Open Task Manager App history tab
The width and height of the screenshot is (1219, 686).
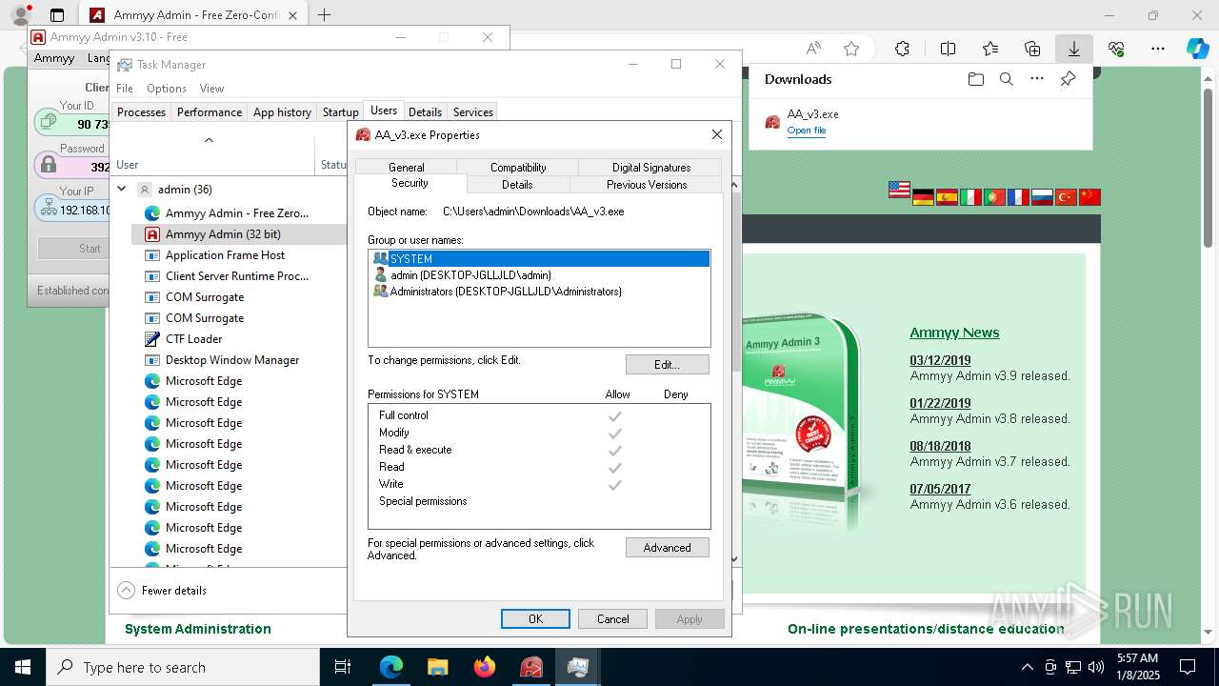(282, 111)
